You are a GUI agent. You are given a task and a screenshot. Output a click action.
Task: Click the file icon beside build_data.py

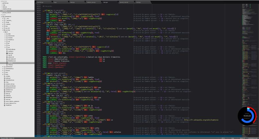(7, 49)
